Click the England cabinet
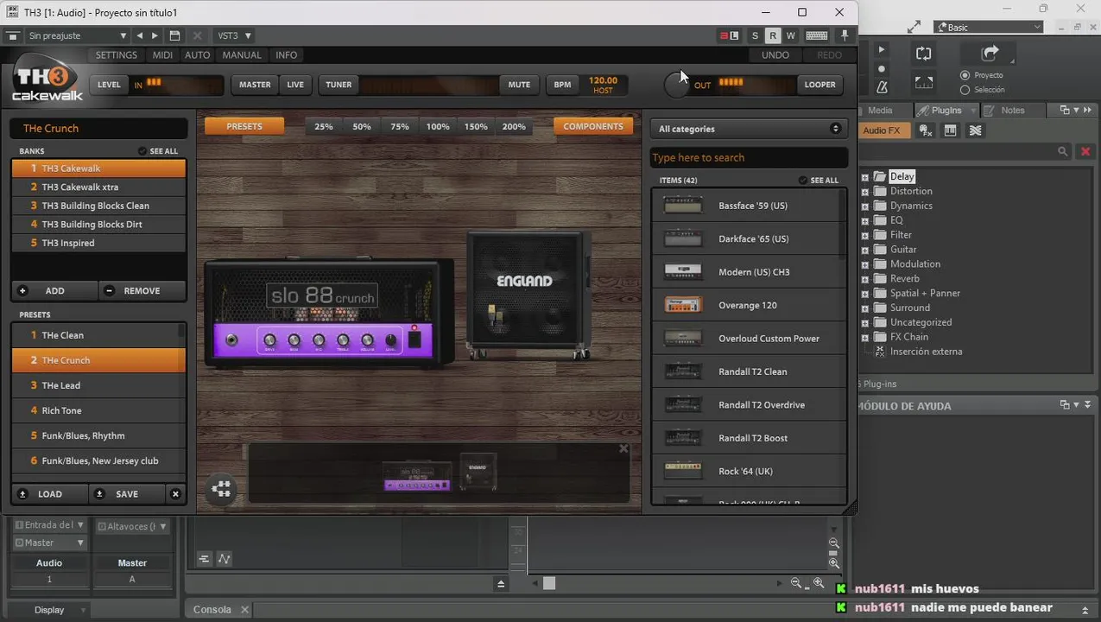This screenshot has height=622, width=1101. 529,295
